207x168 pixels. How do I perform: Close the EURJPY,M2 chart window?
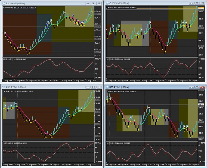click(99, 3)
